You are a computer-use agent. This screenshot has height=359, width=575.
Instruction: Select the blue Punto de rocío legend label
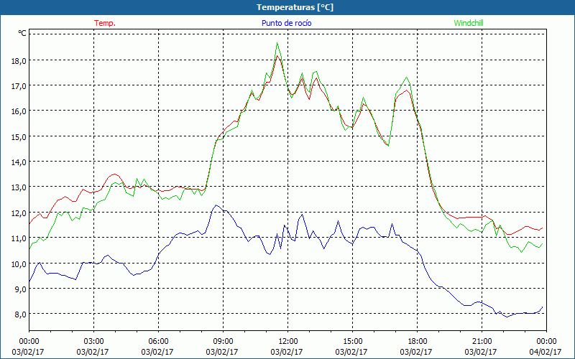[286, 23]
